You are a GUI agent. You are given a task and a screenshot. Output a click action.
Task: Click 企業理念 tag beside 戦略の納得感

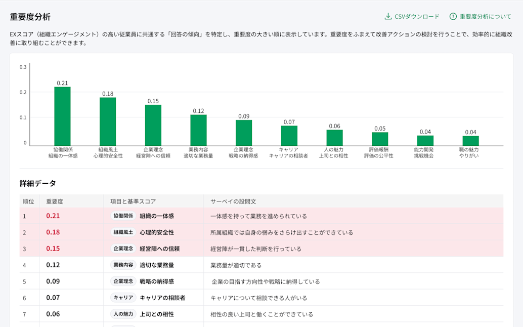(x=123, y=281)
